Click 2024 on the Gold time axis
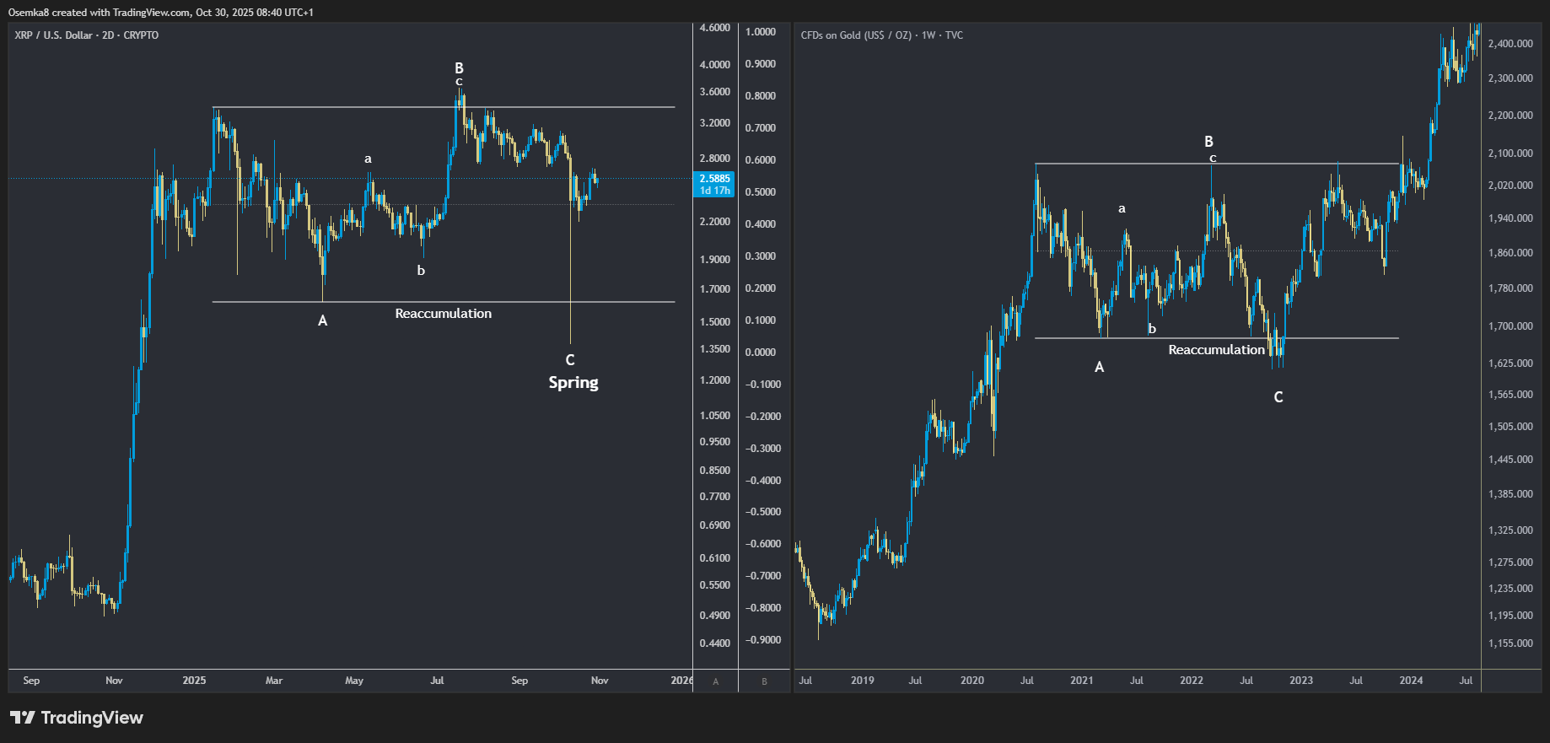The image size is (1550, 743). (1411, 681)
